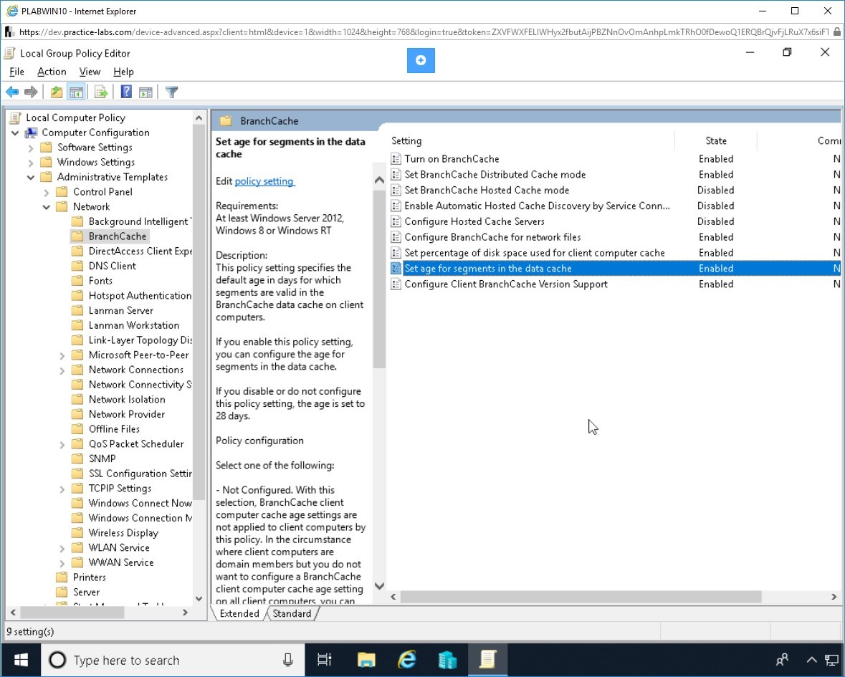Viewport: 845px width, 677px height.
Task: Click the policy icon beside Turn on BranchCache
Action: [x=396, y=159]
